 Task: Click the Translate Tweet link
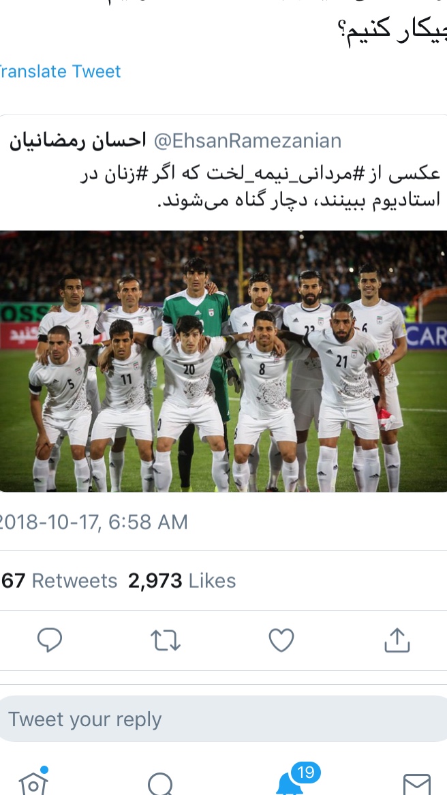[x=61, y=71]
